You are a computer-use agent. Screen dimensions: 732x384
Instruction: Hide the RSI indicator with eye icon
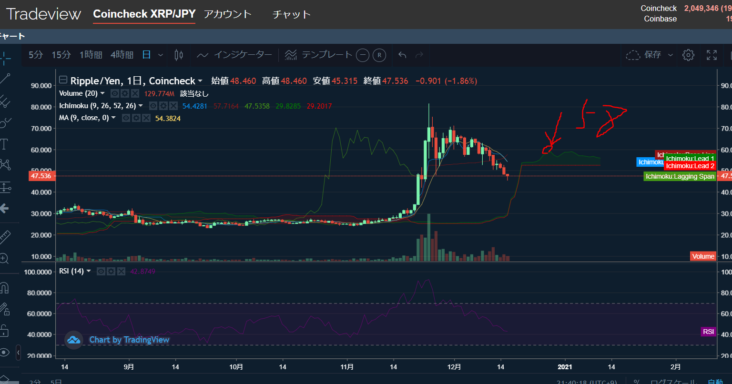101,271
